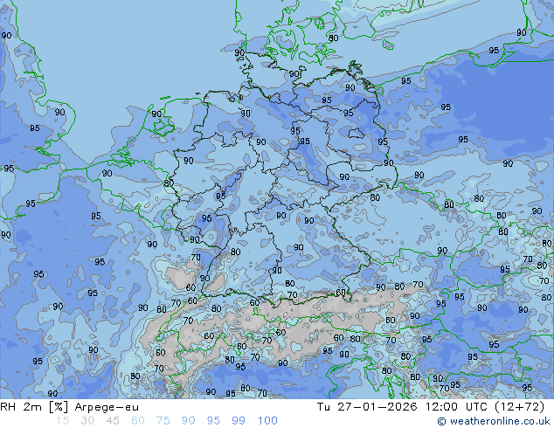Click the 'RH 2m [%]' map title
This screenshot has height=428, width=554.
pos(34,407)
